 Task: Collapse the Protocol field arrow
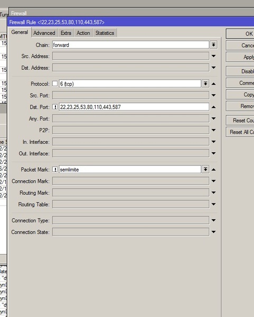pos(213,83)
